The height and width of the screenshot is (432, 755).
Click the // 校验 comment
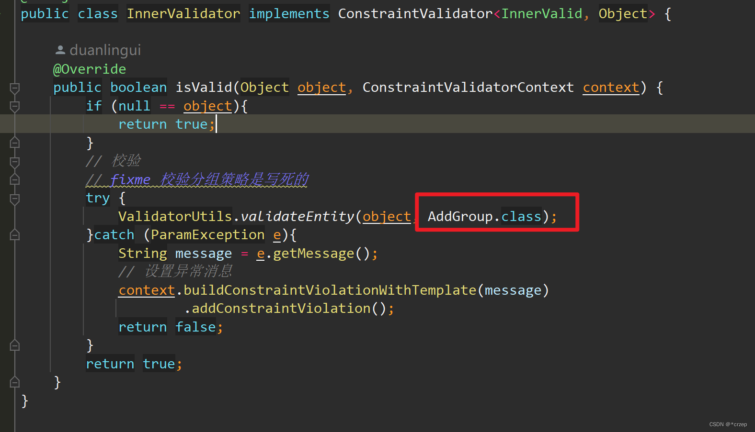pos(114,161)
